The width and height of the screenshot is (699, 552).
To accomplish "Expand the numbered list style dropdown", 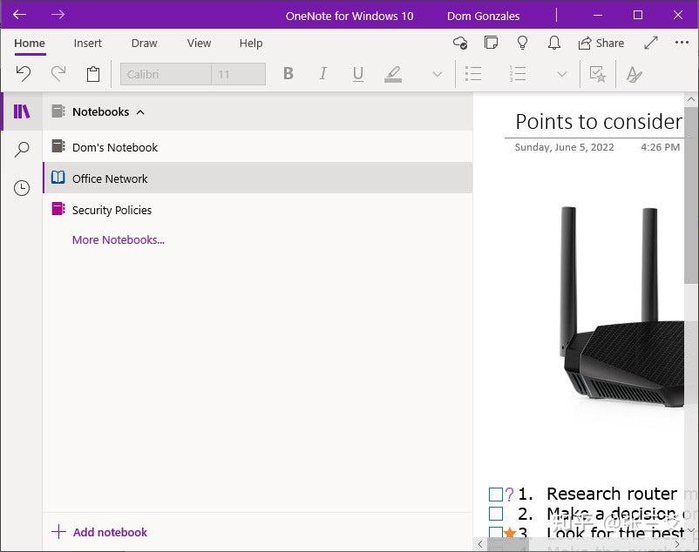I will pos(562,74).
